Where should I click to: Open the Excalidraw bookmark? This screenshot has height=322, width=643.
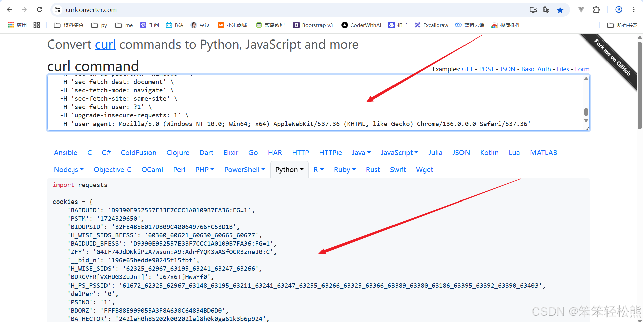click(x=431, y=25)
